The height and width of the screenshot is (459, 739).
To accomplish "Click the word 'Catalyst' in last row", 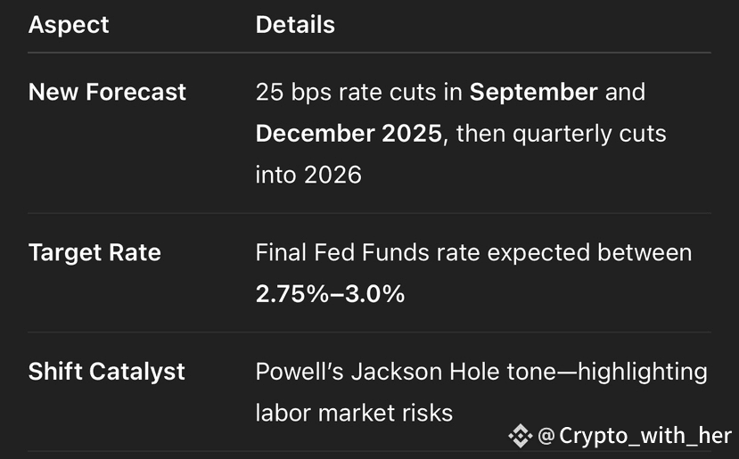I will click(x=136, y=372).
